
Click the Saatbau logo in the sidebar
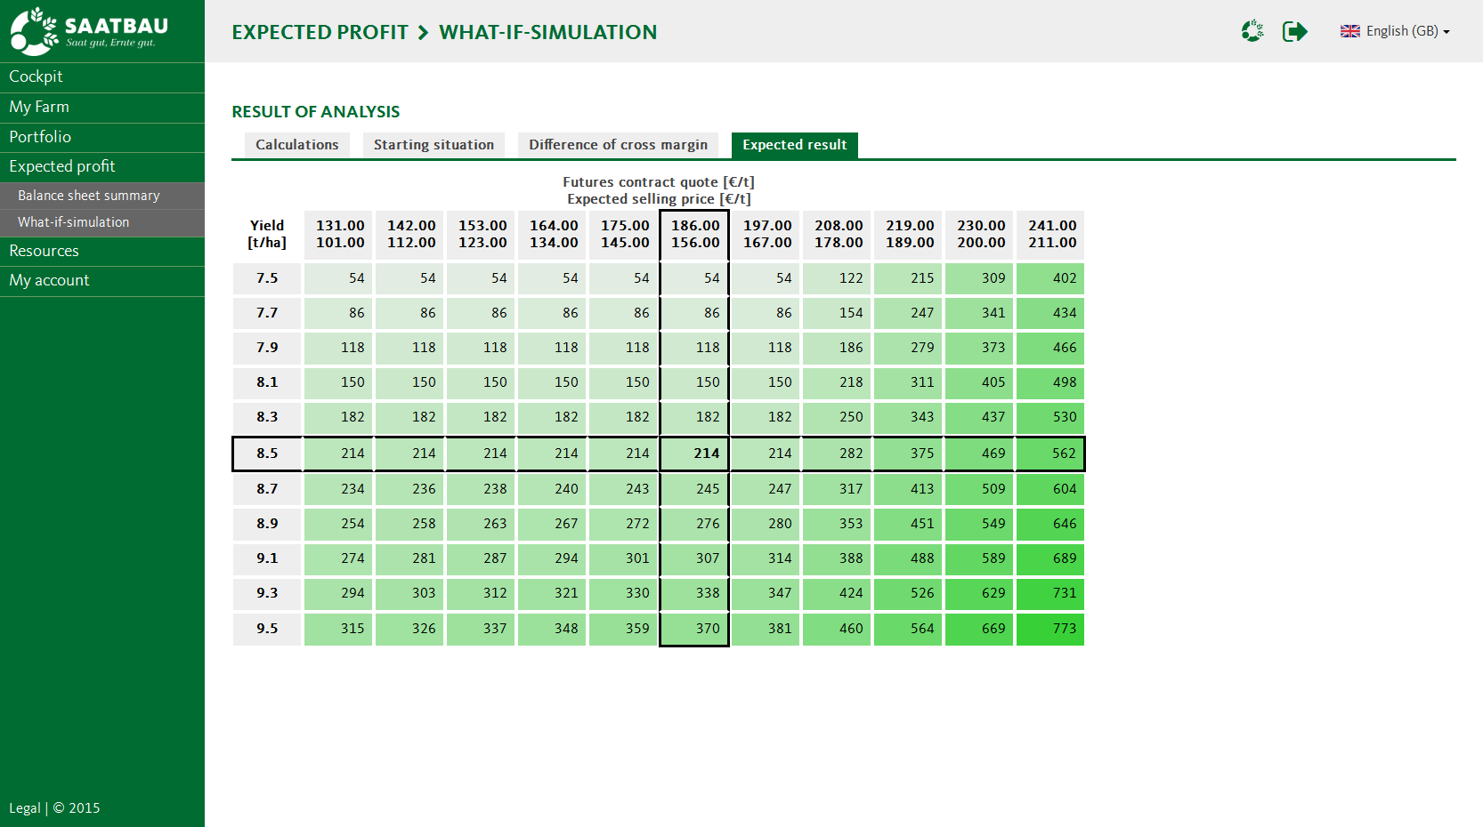pyautogui.click(x=89, y=31)
